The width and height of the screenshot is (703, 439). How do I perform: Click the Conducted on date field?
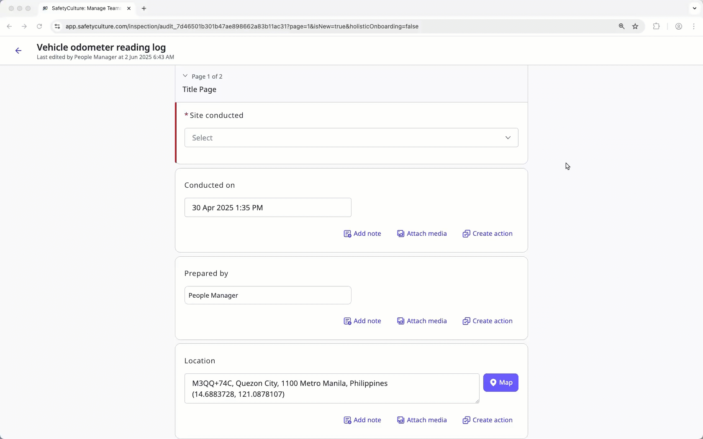[267, 207]
